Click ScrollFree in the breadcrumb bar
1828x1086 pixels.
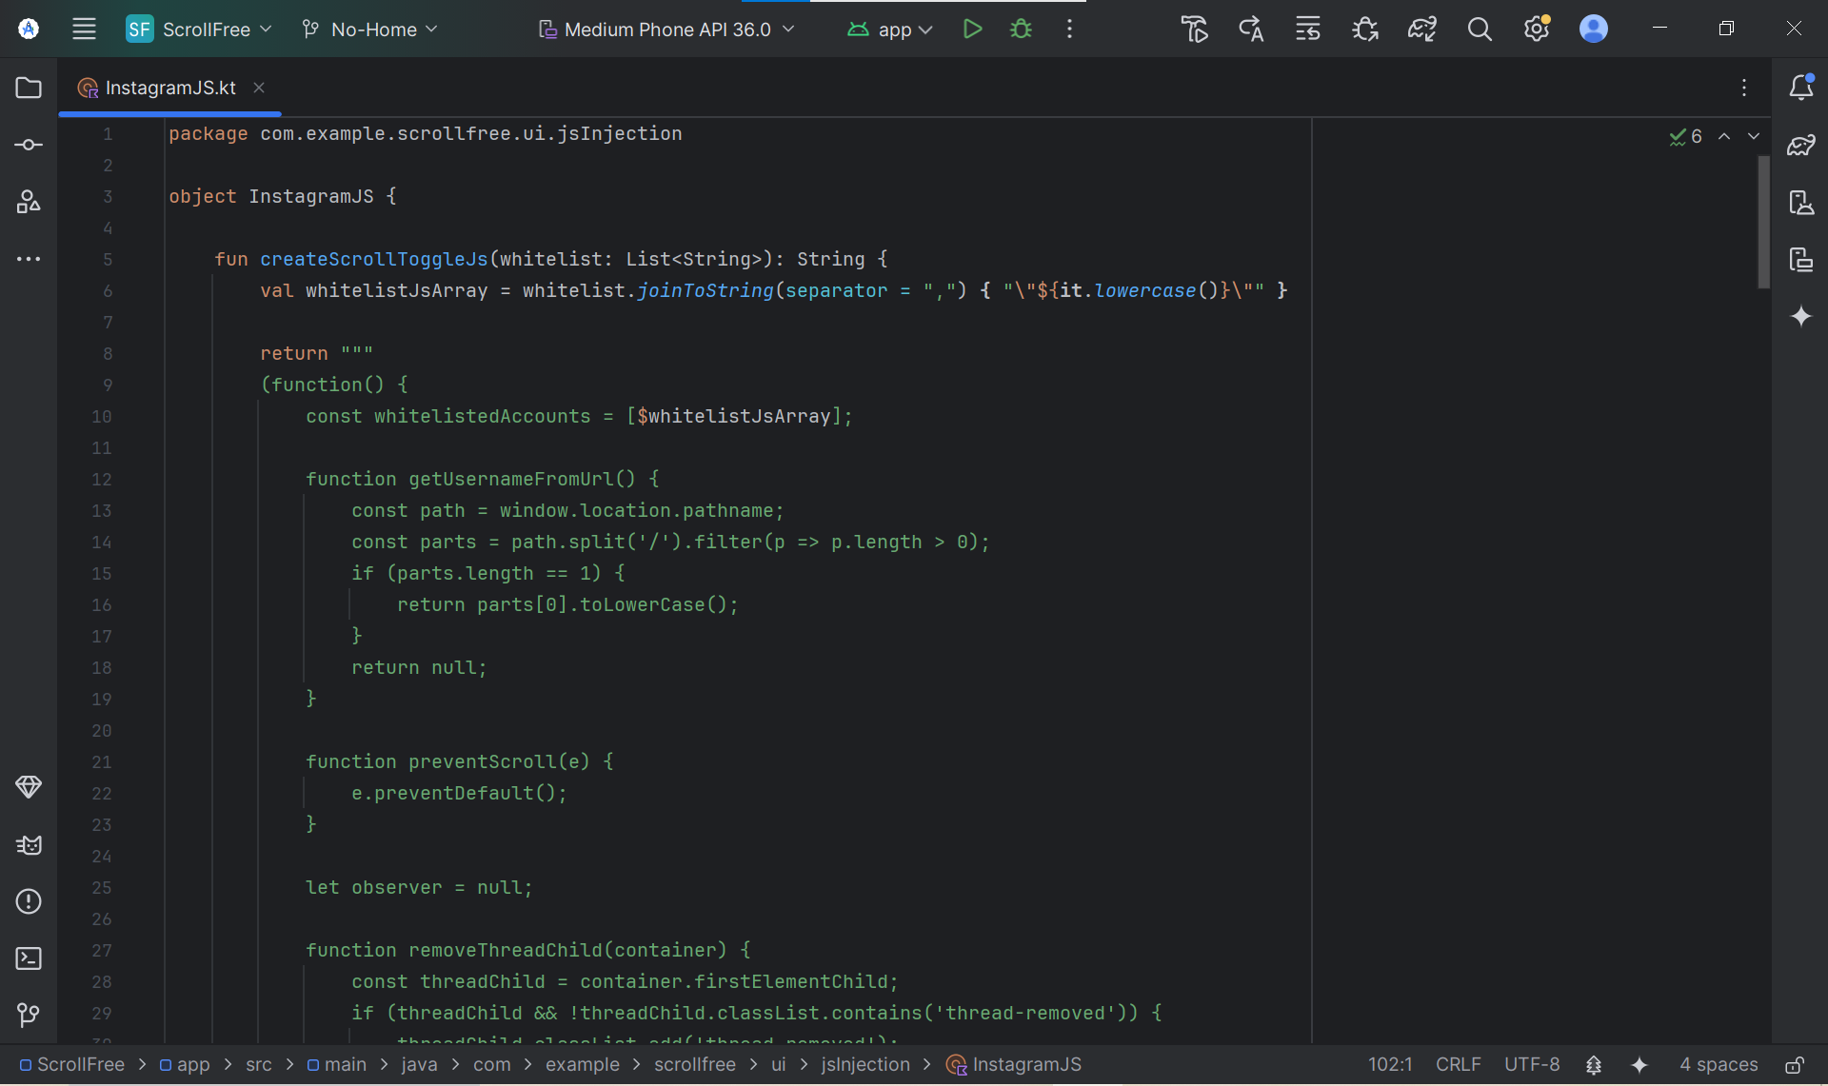pos(72,1064)
